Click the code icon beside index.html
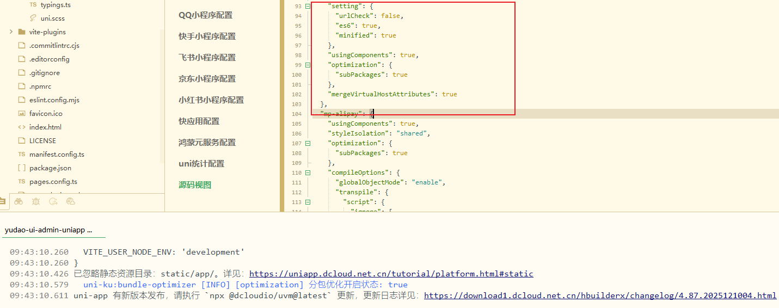Screen dimensions: 779x308 [22, 127]
